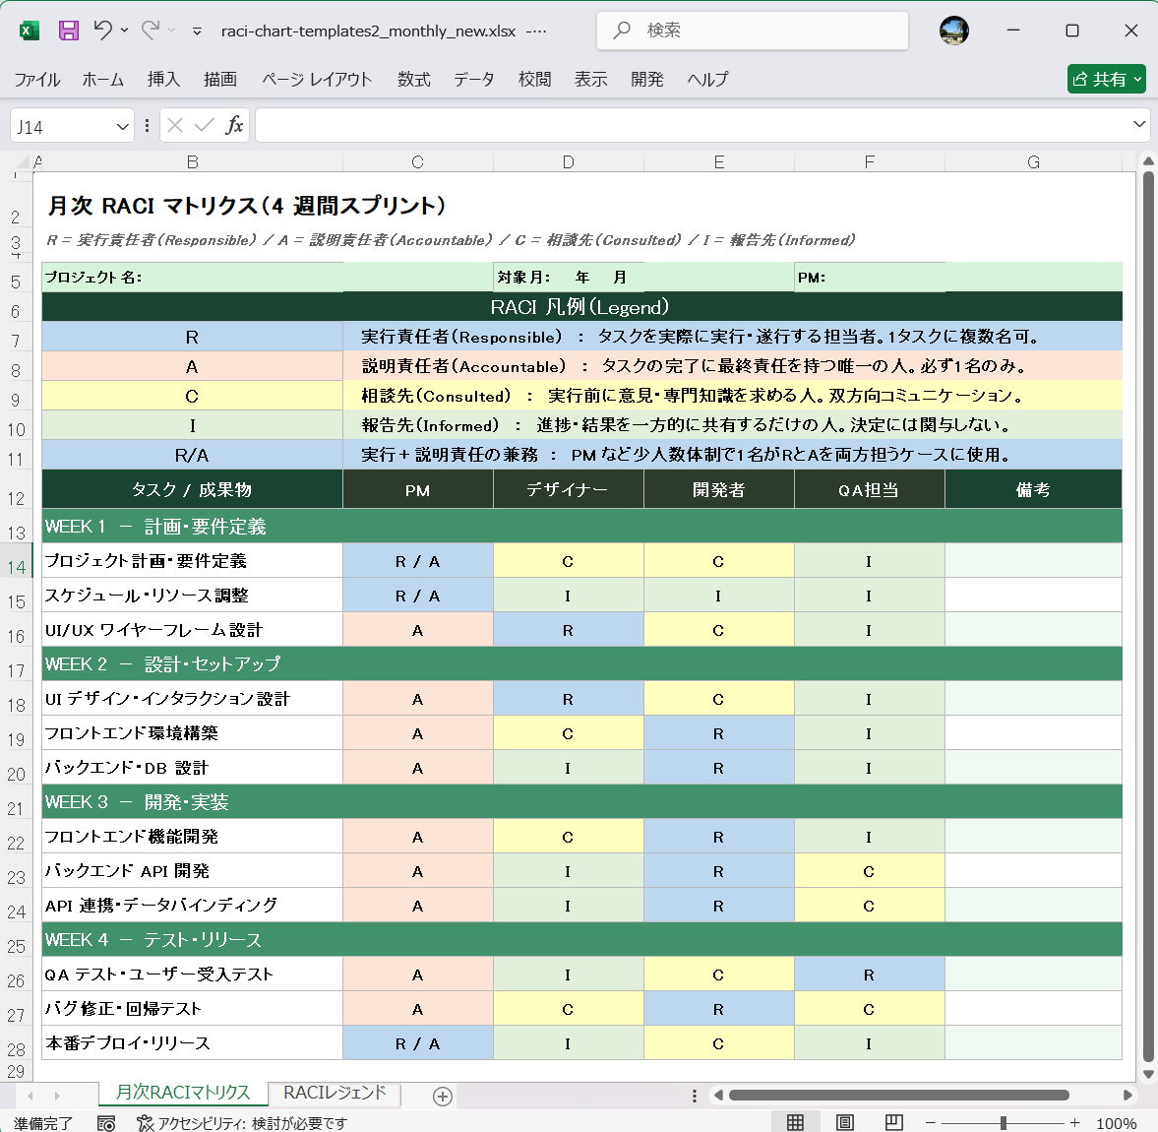Zoom out with the minus button
Image resolution: width=1158 pixels, height=1132 pixels.
(931, 1122)
